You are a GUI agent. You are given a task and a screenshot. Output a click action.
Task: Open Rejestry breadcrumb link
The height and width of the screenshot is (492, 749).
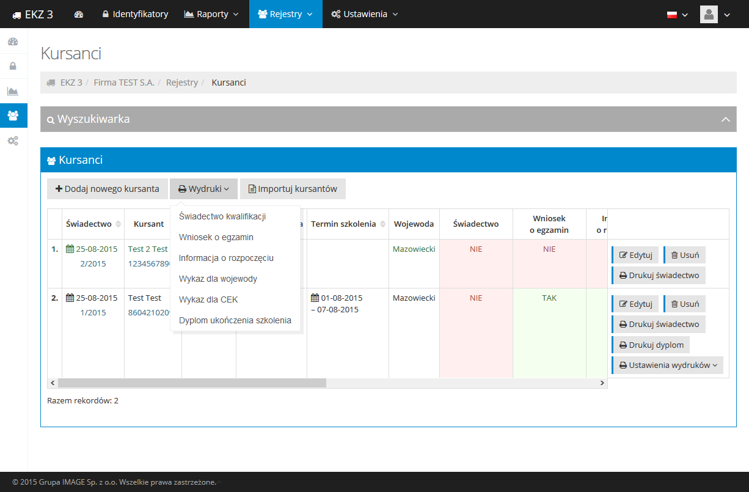(x=182, y=83)
